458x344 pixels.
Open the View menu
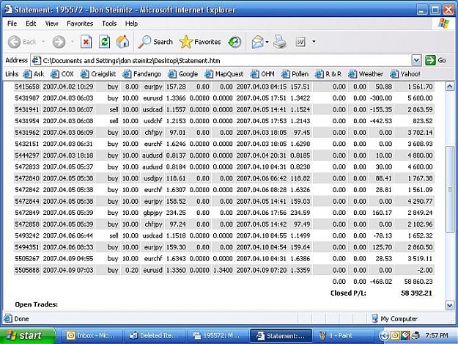click(x=51, y=23)
